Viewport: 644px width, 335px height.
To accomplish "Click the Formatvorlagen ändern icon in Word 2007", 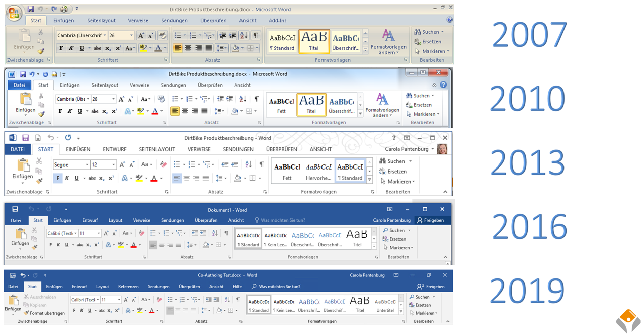I will point(388,36).
